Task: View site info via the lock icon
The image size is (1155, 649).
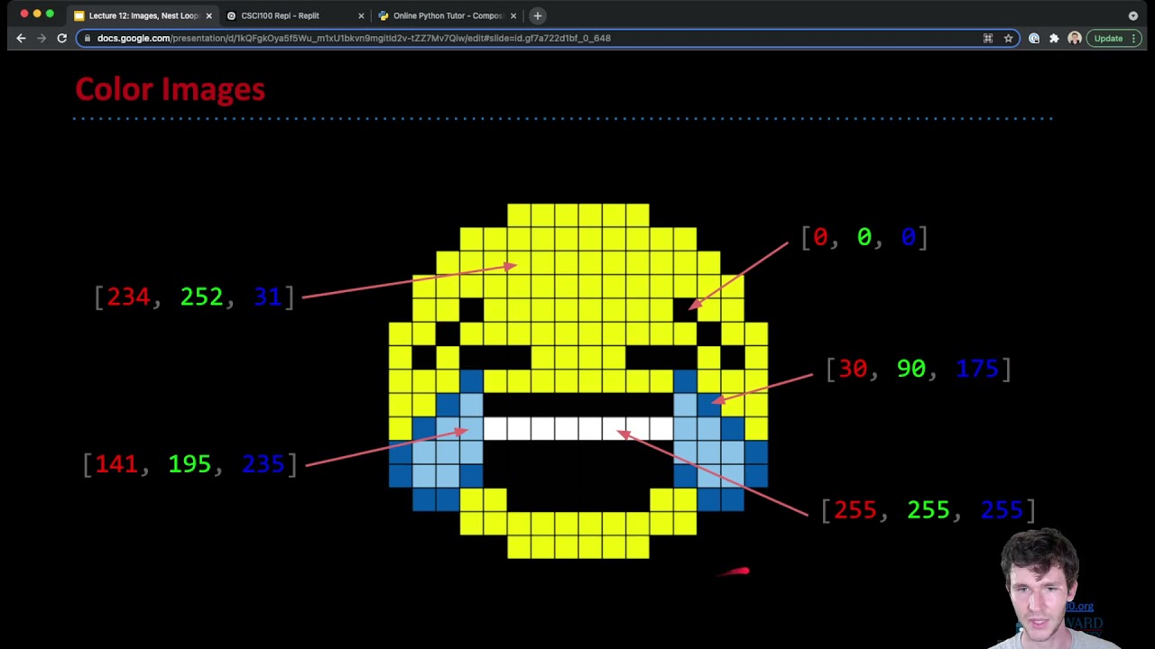Action: (87, 38)
